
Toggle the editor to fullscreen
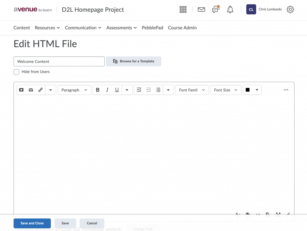point(278,214)
